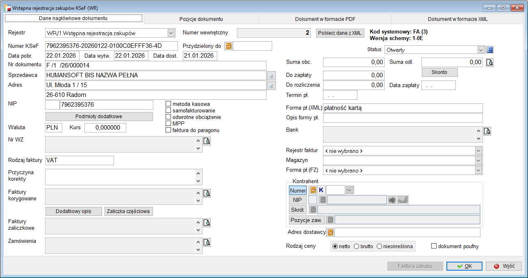Click the magnifier icon next to Nr WZ
Viewport: 528px width, 278px height.
pos(207,141)
